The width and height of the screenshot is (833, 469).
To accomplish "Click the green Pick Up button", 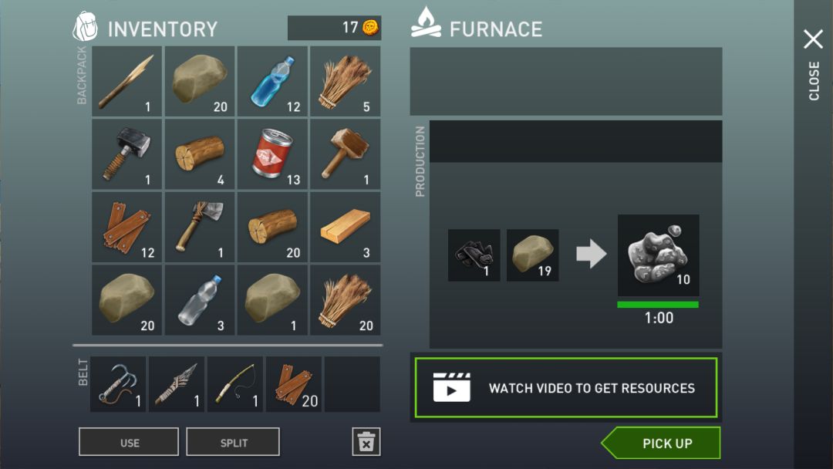I will [x=662, y=443].
